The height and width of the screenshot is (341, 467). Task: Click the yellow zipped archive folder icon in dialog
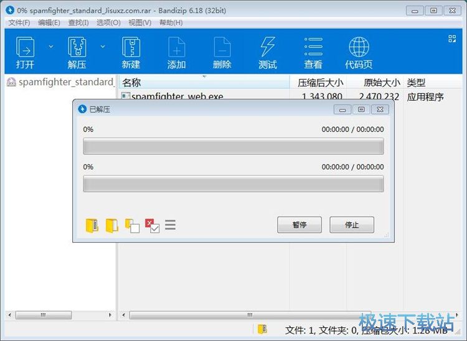pyautogui.click(x=92, y=225)
